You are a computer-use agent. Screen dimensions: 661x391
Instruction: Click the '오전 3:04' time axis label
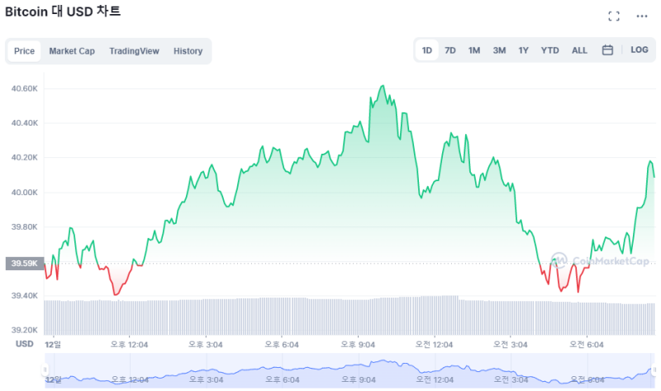coord(510,345)
